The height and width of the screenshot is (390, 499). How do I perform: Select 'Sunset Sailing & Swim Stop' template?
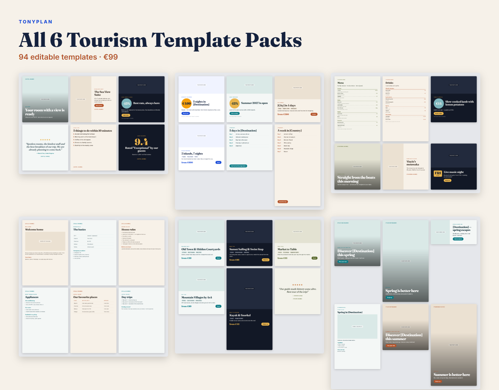(249, 243)
